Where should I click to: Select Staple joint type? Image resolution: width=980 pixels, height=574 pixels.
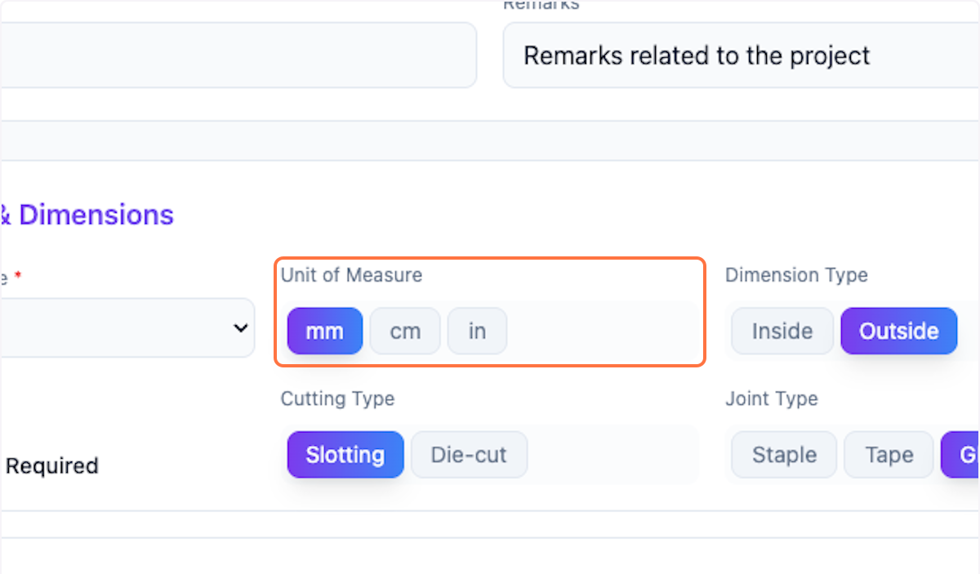click(x=782, y=455)
